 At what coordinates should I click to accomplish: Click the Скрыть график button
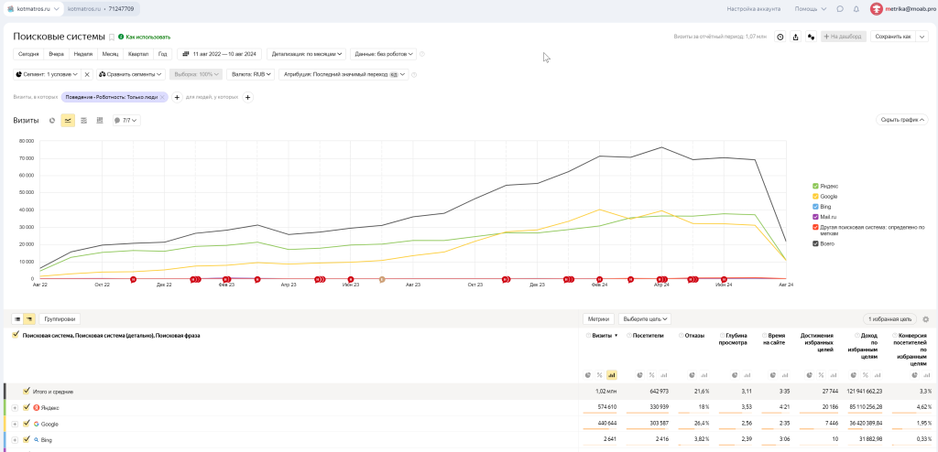[901, 120]
